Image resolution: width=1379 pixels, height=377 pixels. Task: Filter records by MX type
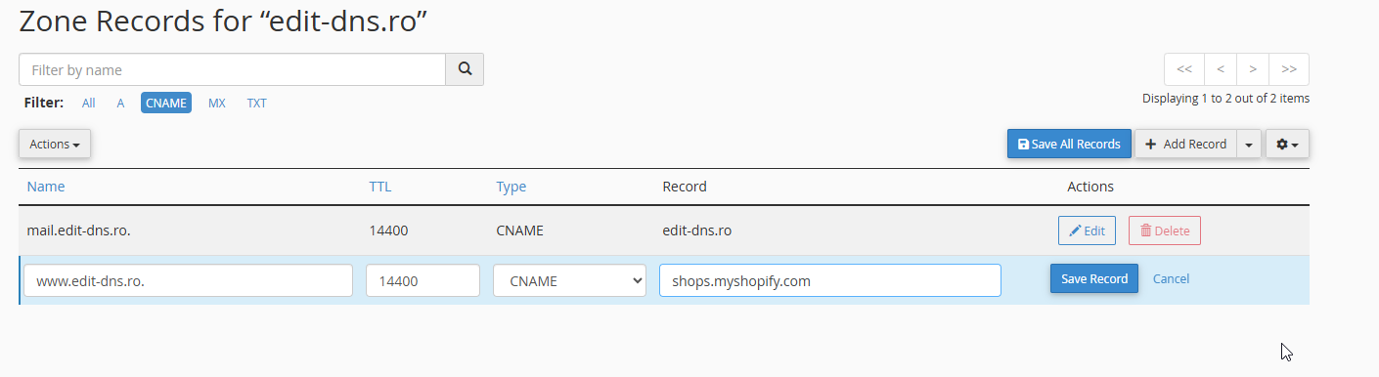point(217,103)
